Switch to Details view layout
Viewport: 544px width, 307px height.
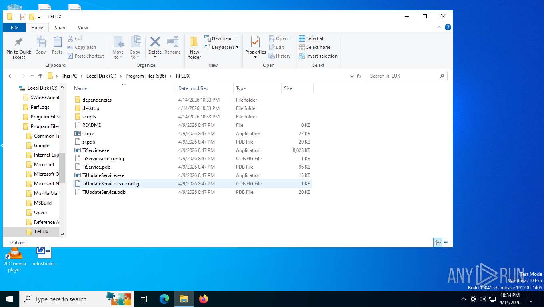(438, 242)
